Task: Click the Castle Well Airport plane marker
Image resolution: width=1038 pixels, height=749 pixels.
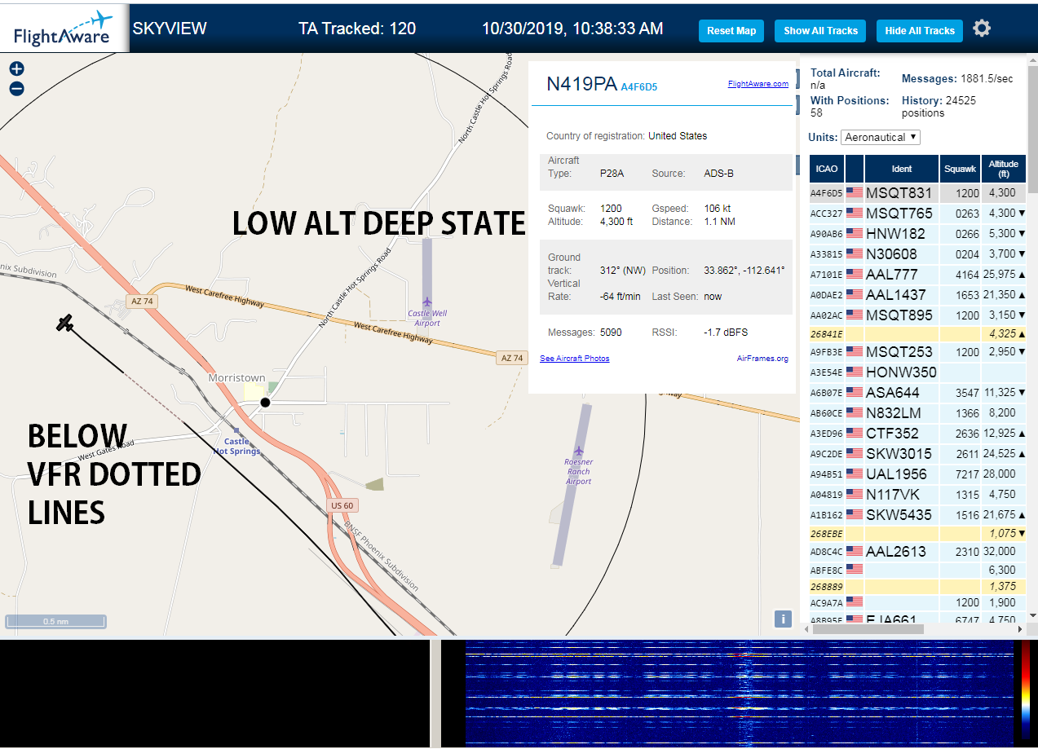Action: [x=427, y=302]
